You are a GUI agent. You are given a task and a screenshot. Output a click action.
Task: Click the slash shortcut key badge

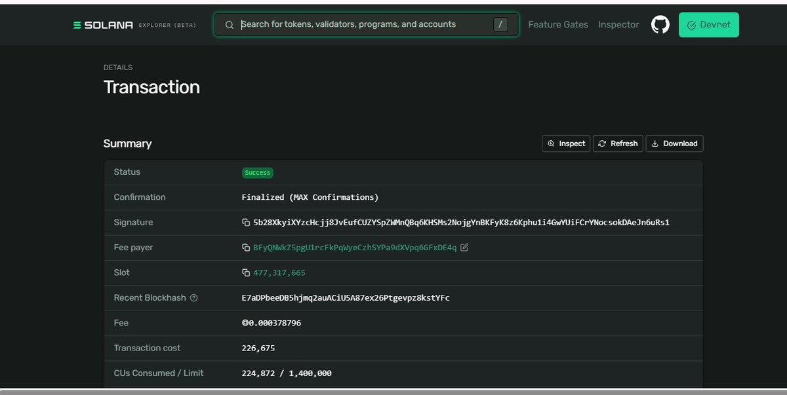[500, 25]
